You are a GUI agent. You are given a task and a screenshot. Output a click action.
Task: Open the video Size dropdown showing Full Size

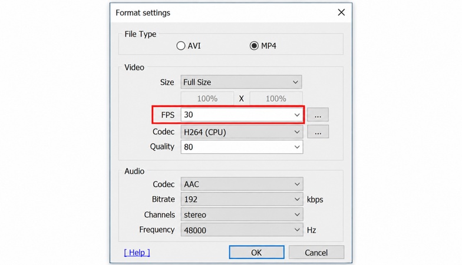pos(241,82)
